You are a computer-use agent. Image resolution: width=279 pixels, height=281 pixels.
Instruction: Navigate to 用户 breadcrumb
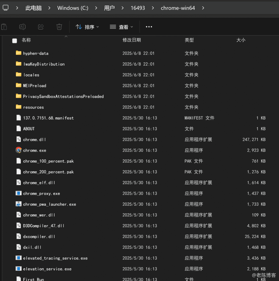click(x=109, y=8)
